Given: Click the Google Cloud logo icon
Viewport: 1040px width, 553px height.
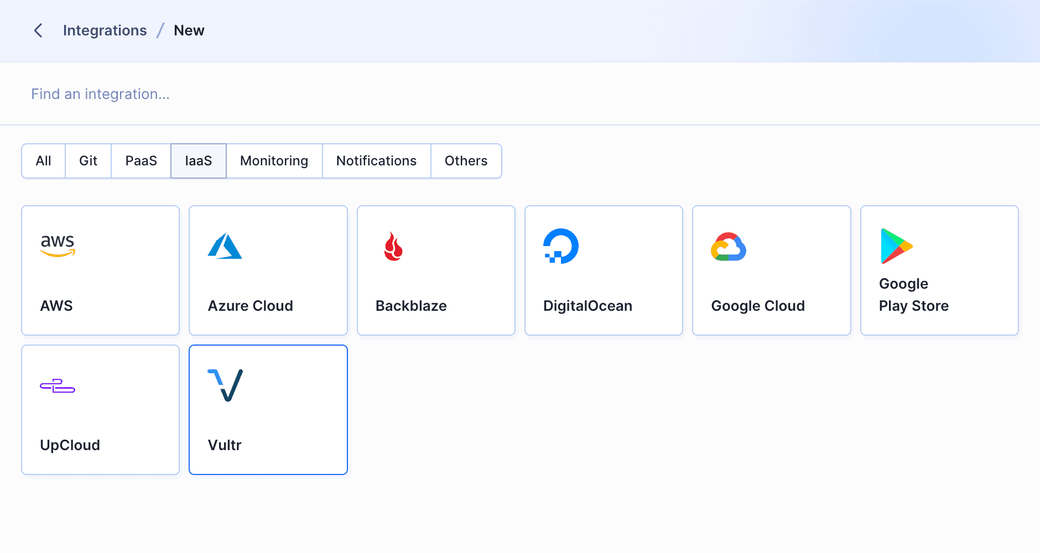Looking at the screenshot, I should point(729,247).
